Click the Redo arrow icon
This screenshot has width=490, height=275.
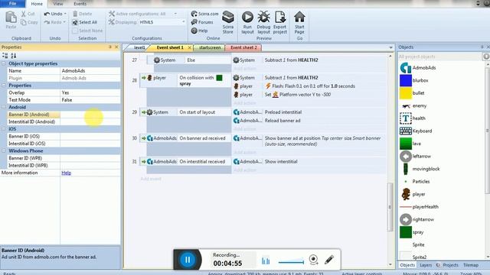47,22
